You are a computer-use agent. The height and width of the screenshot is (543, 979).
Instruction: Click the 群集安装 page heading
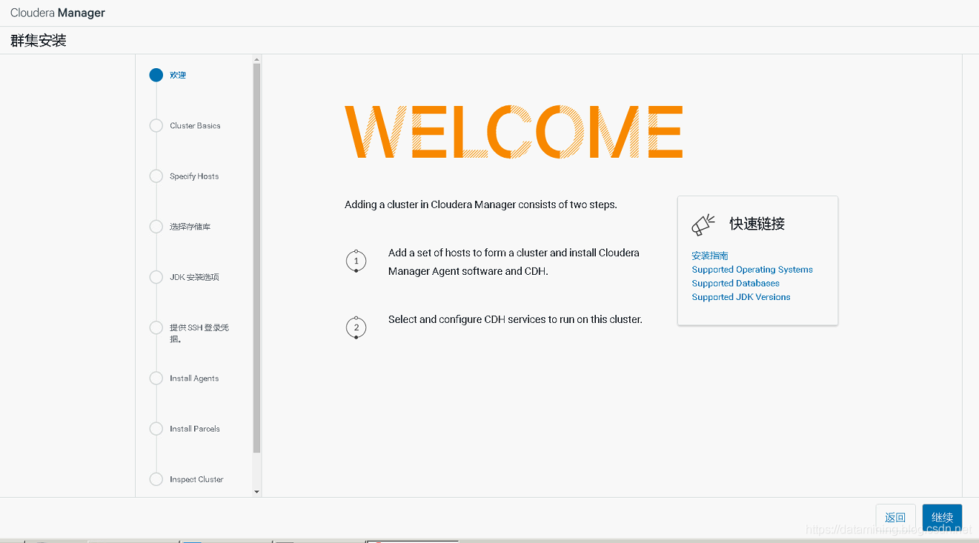tap(39, 41)
